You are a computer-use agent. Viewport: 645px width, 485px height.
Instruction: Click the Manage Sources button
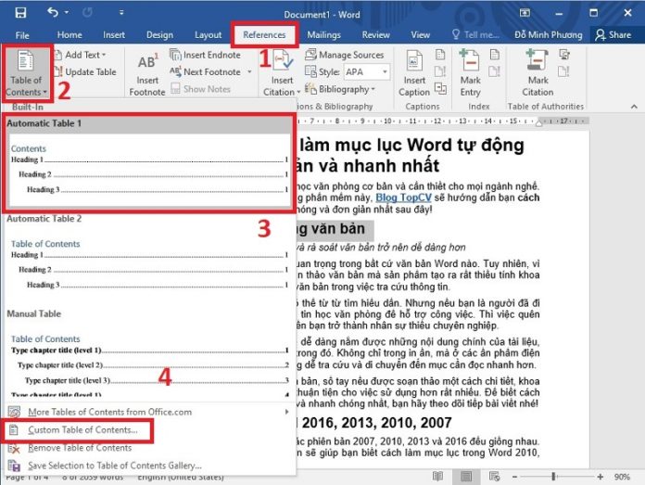345,55
